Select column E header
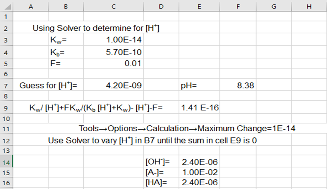327x189 pixels. point(199,6)
